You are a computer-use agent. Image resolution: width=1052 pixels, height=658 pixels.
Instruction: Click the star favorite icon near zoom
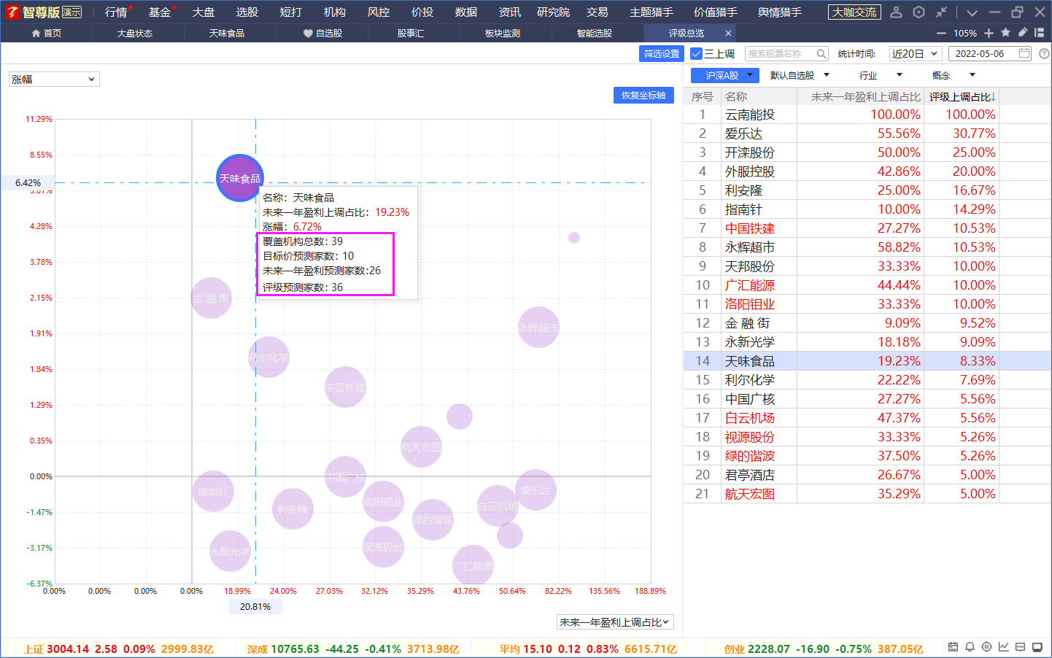click(1005, 33)
